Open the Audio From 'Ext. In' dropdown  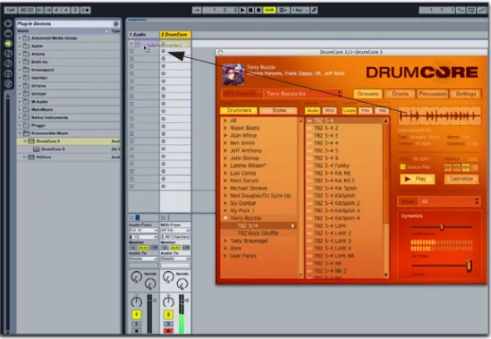[x=143, y=230]
